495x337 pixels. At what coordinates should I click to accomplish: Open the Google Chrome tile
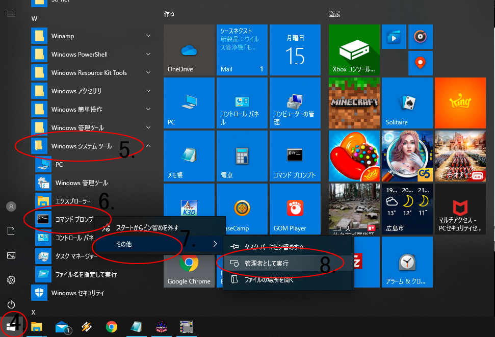[189, 272]
